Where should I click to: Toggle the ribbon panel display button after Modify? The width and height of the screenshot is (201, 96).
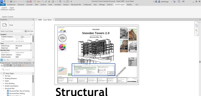click(137, 5)
